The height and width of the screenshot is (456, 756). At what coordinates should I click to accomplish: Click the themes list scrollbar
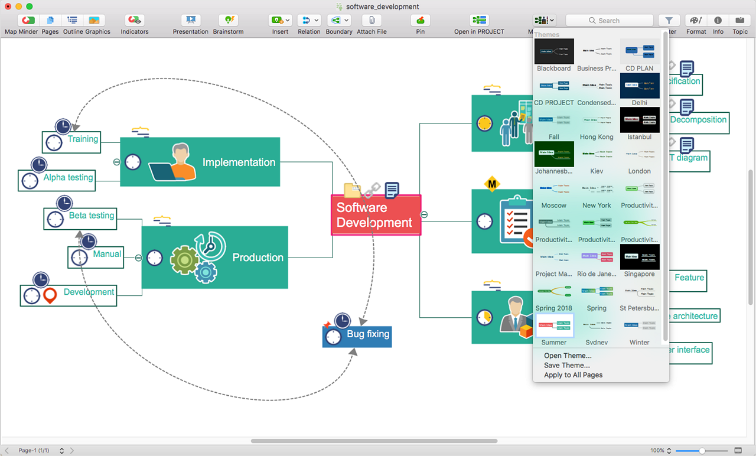(x=666, y=186)
